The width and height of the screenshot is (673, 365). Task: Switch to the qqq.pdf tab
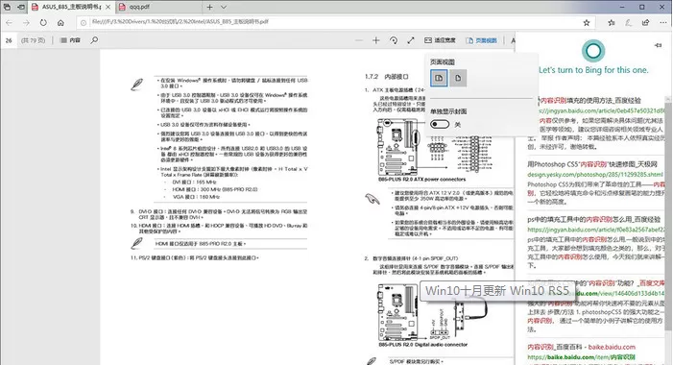coord(139,7)
